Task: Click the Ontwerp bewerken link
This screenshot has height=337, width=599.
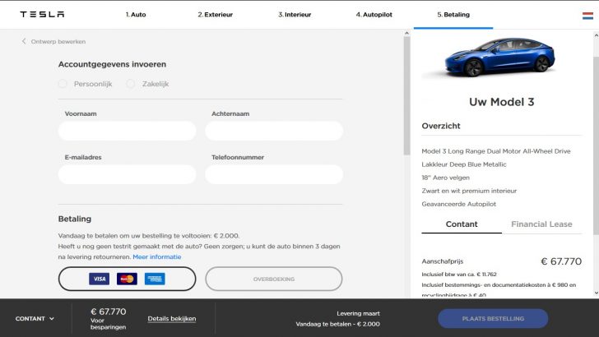Action: click(x=58, y=42)
